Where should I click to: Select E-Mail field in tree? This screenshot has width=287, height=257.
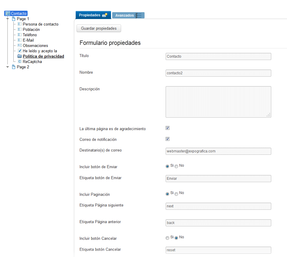point(28,40)
